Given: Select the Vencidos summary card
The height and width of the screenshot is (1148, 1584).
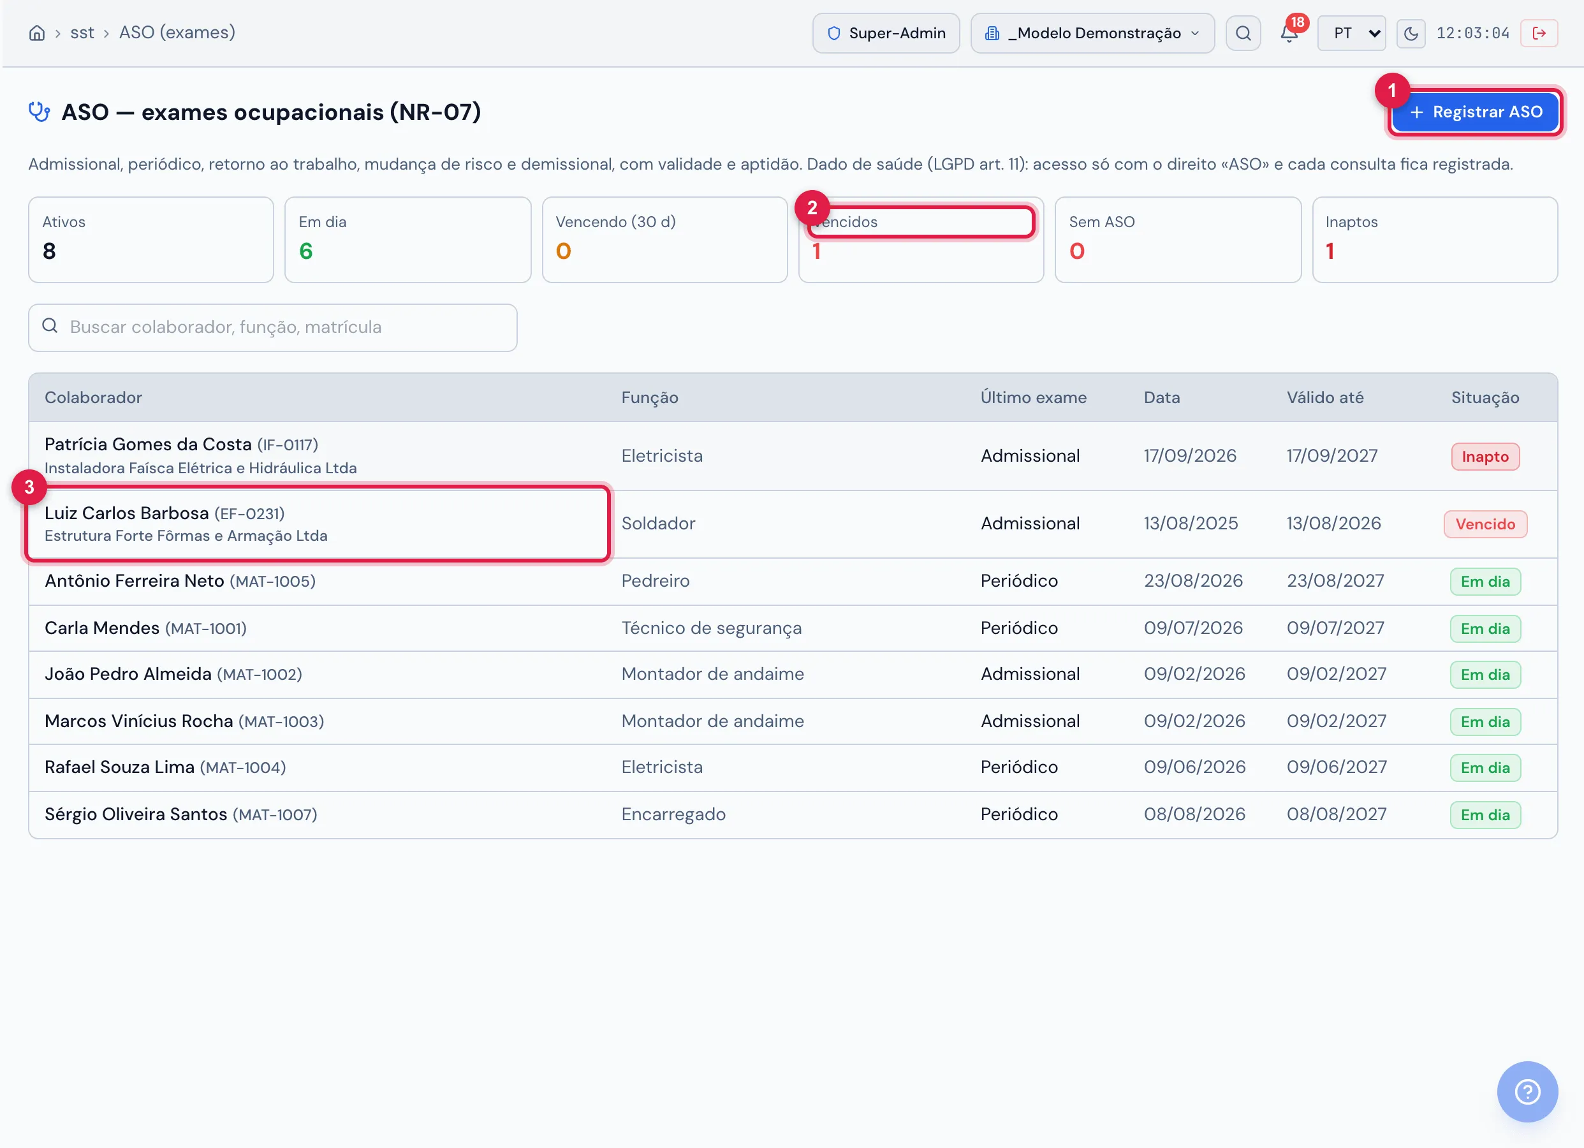Looking at the screenshot, I should pyautogui.click(x=921, y=240).
